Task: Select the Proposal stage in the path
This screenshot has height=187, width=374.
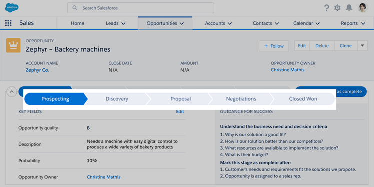Action: coord(180,99)
